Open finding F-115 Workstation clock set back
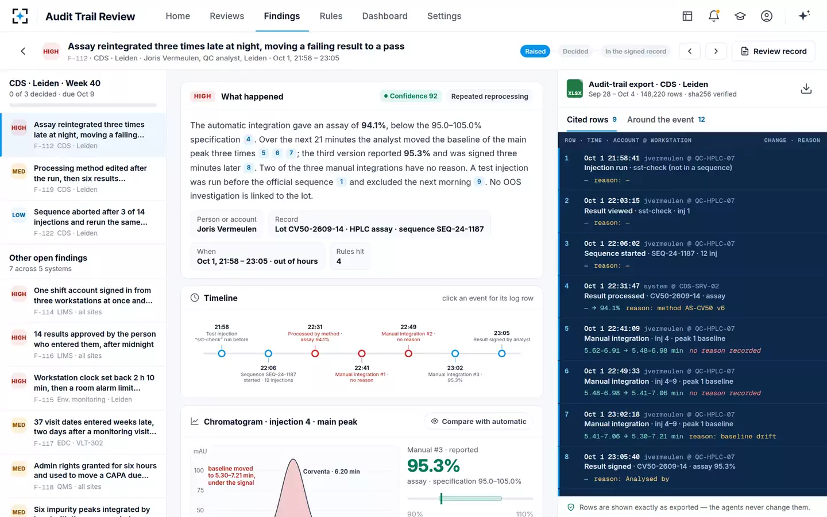 pos(83,388)
